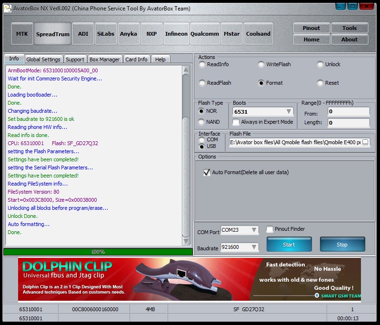
Task: Click 'FileSystem Version: 80' log line
Action: [x=33, y=192]
